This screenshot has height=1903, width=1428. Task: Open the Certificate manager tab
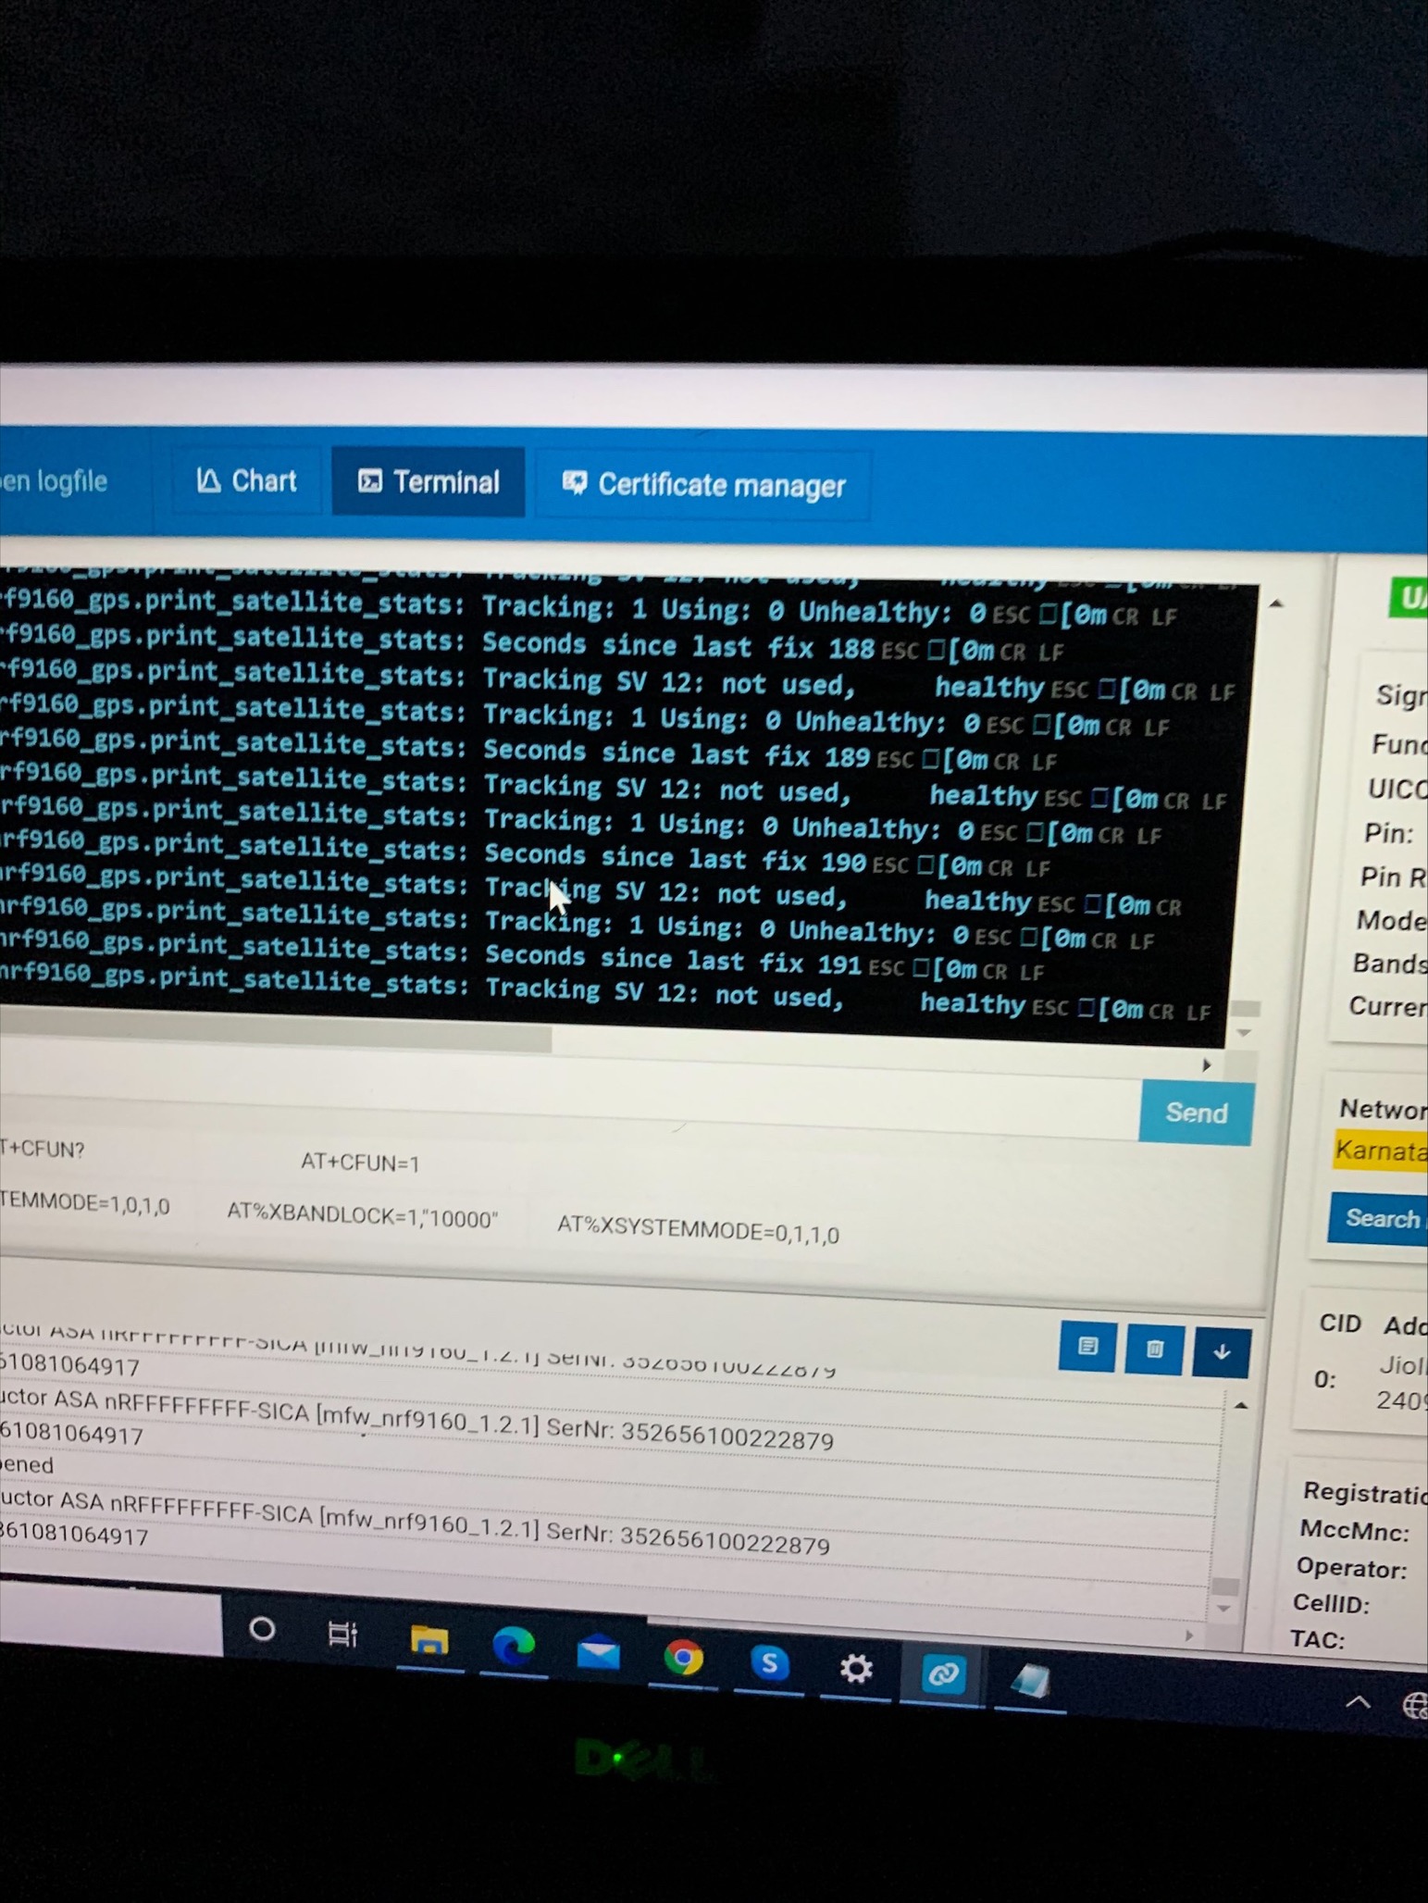coord(704,485)
